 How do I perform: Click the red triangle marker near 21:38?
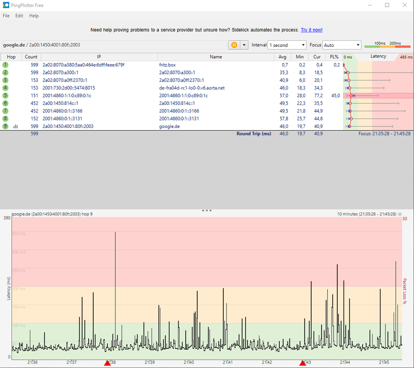pyautogui.click(x=107, y=363)
